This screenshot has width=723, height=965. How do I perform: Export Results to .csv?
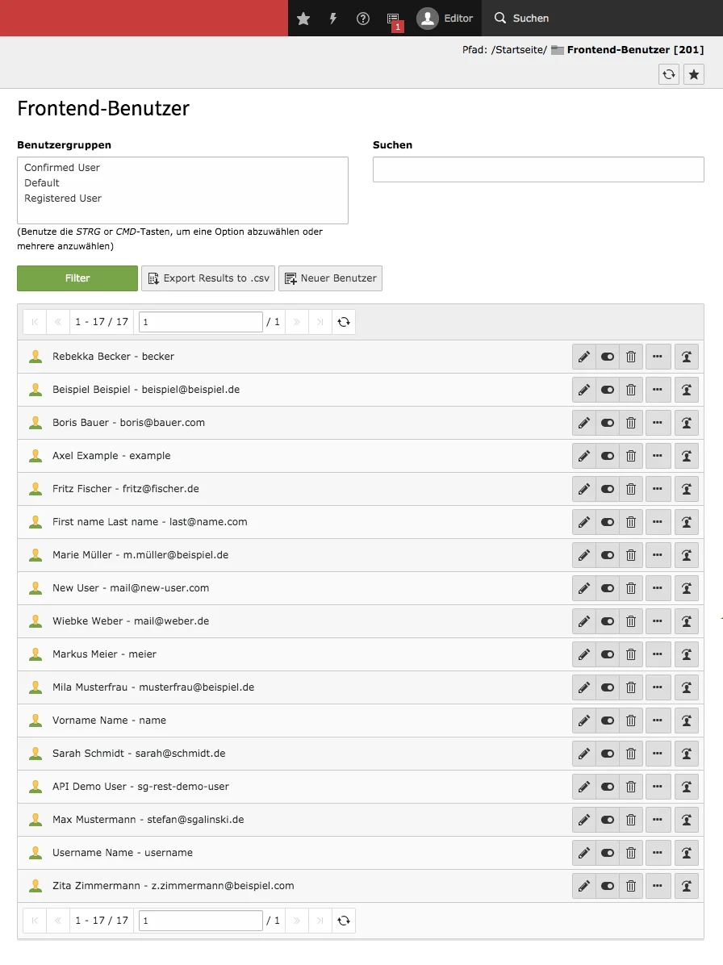point(207,278)
